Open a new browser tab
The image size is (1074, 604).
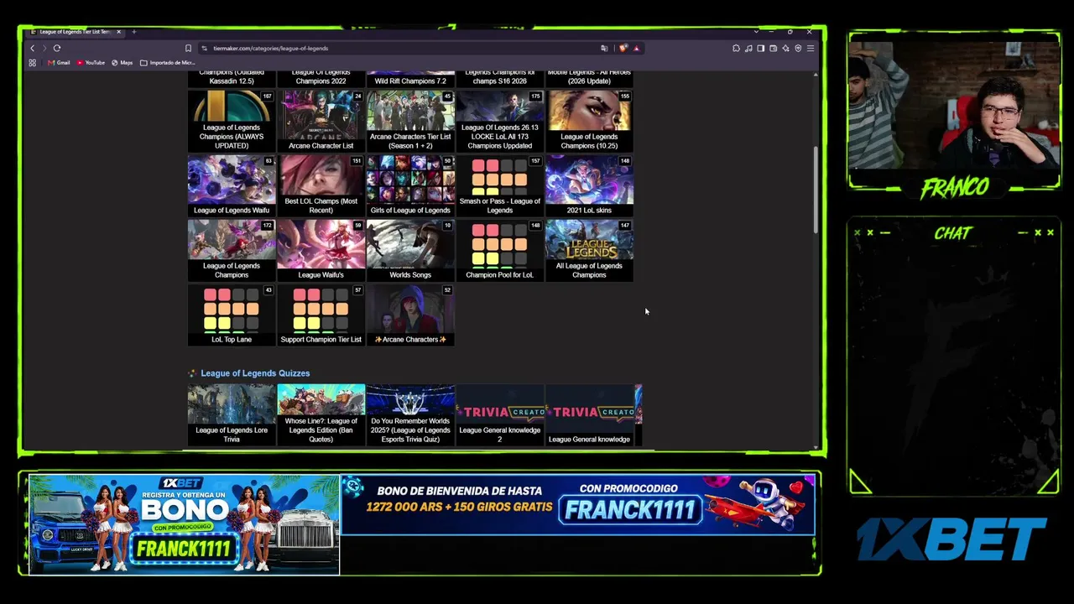tap(133, 32)
